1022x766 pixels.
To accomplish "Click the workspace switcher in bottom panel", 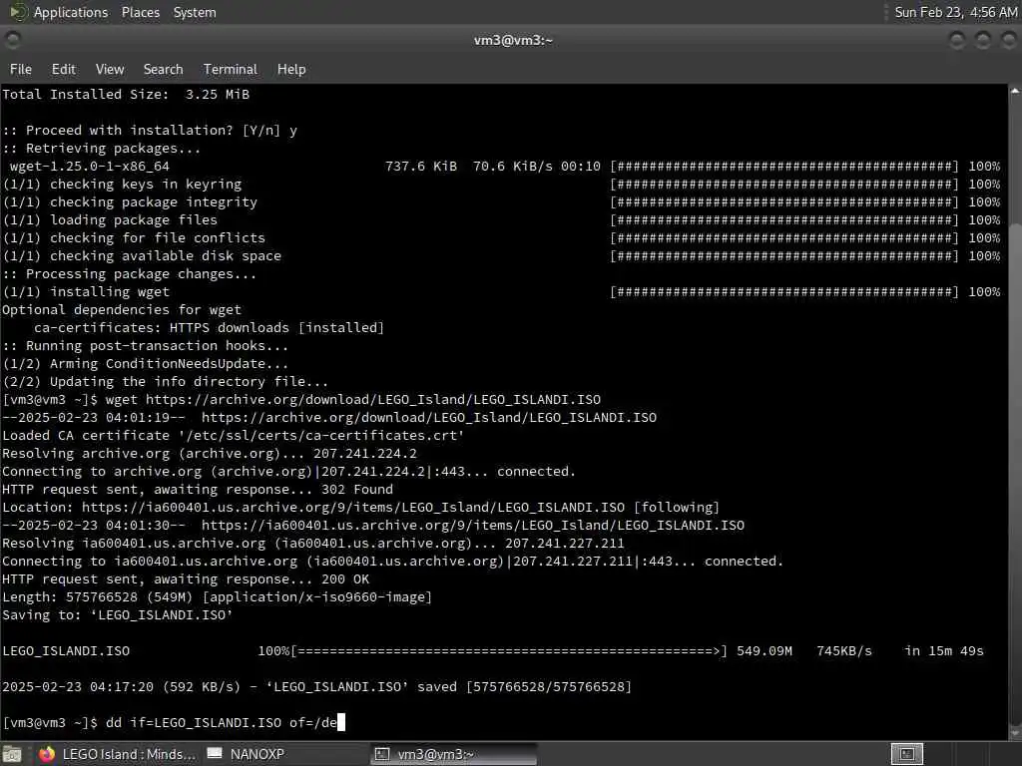I will pos(906,754).
